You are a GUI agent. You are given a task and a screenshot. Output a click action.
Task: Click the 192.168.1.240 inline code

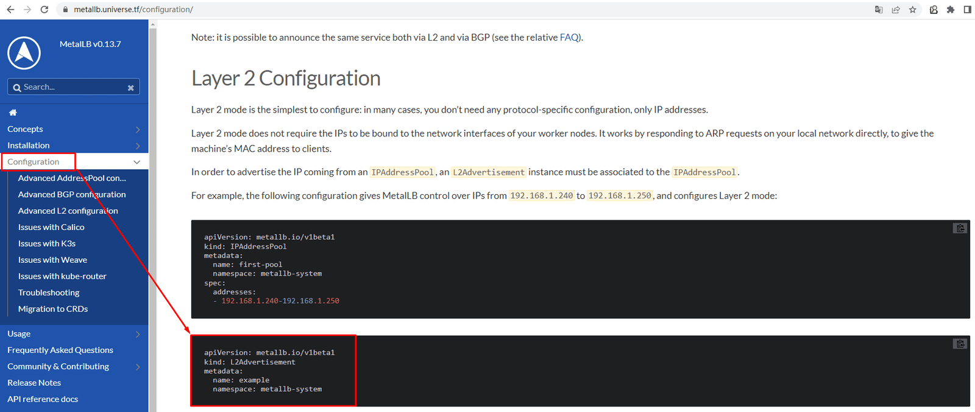click(542, 196)
